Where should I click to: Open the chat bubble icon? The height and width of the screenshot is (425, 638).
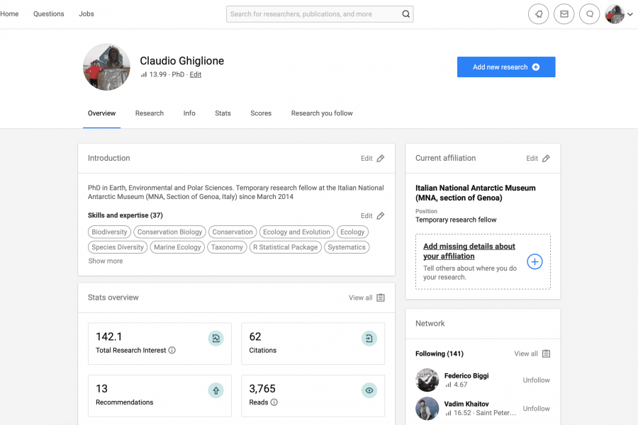coord(590,14)
